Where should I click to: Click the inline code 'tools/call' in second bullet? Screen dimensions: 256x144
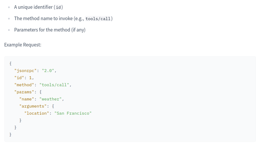point(98,19)
